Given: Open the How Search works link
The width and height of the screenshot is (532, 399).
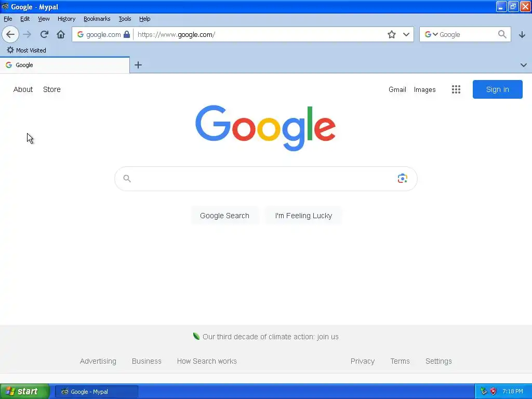Looking at the screenshot, I should pyautogui.click(x=207, y=361).
